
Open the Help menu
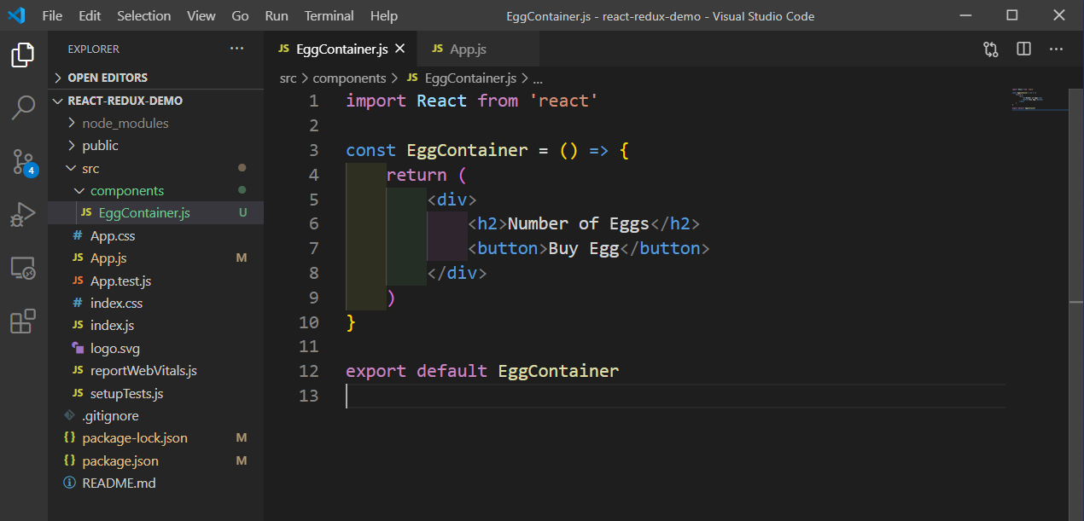(384, 16)
